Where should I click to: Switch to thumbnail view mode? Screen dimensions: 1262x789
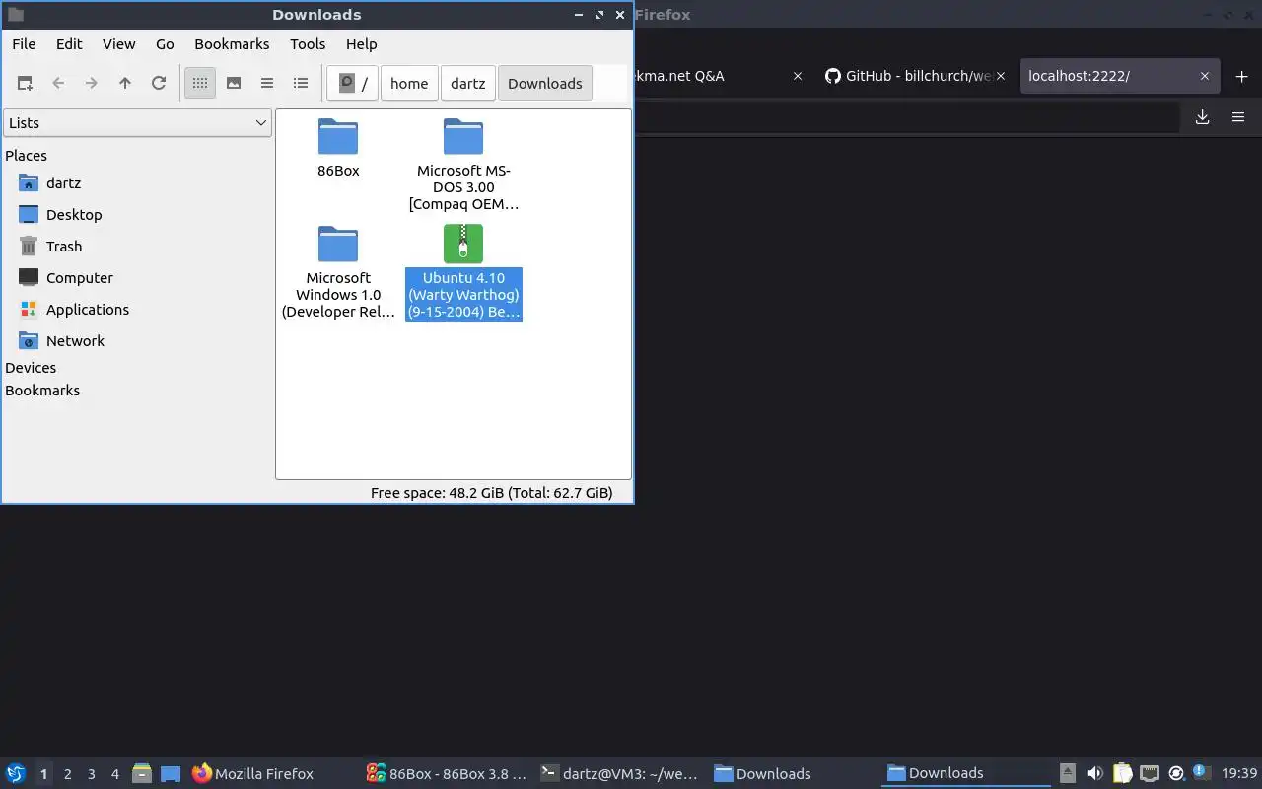234,84
